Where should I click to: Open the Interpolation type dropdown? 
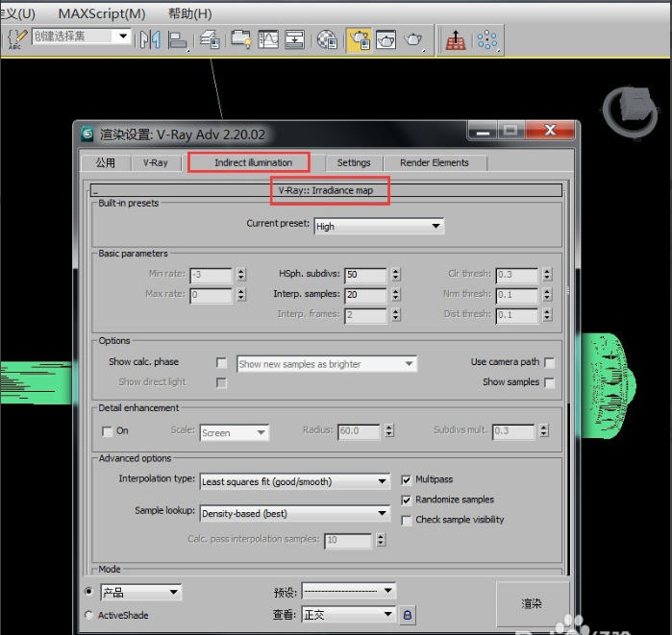[x=295, y=481]
